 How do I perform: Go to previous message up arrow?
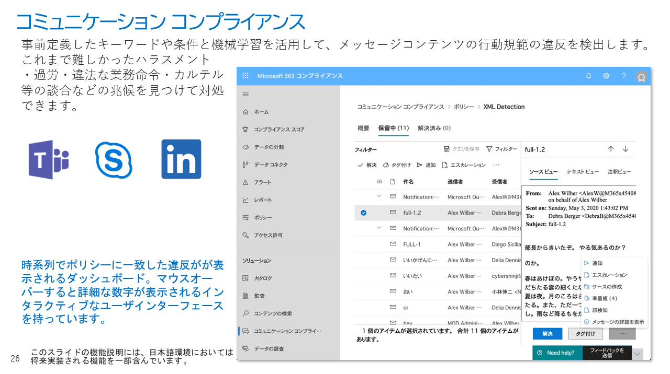click(x=610, y=149)
